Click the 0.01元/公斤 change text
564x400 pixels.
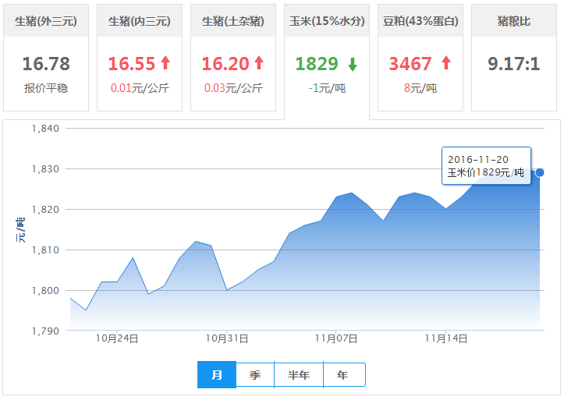[x=140, y=88]
